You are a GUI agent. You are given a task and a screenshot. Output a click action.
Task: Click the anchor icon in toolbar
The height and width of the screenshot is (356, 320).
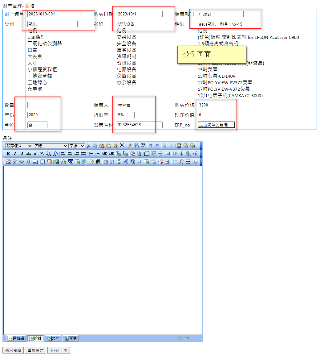pos(181,154)
